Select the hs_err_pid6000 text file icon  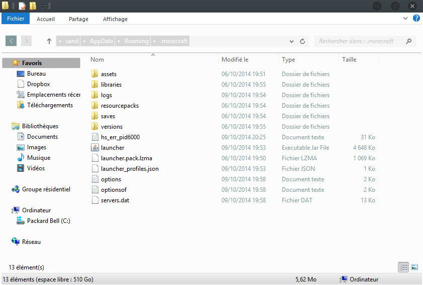click(x=95, y=137)
